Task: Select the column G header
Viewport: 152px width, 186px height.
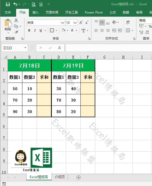Action: 104,57
